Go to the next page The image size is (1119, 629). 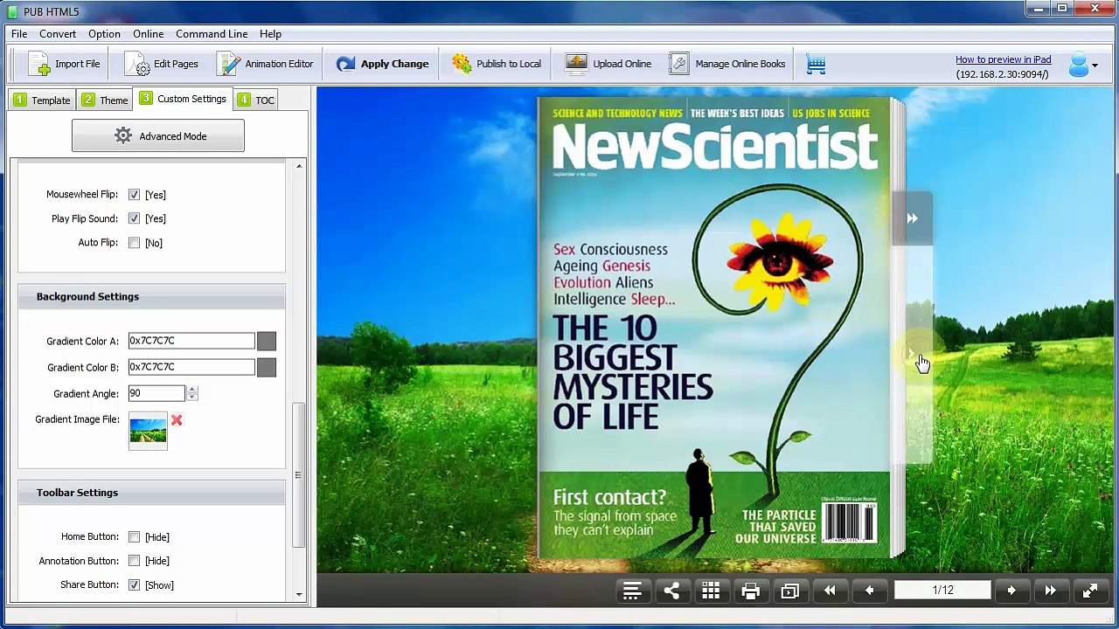click(1011, 591)
